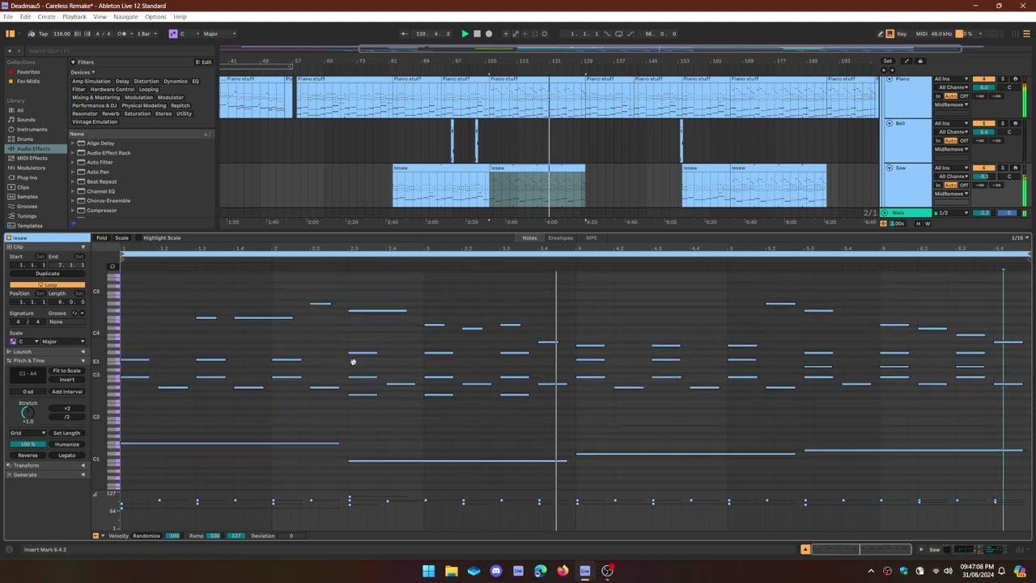Click the hot-swap groove icon

74,313
